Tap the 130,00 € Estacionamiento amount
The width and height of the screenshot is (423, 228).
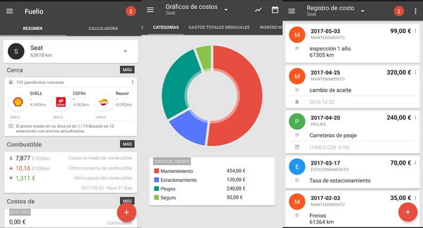(x=236, y=180)
